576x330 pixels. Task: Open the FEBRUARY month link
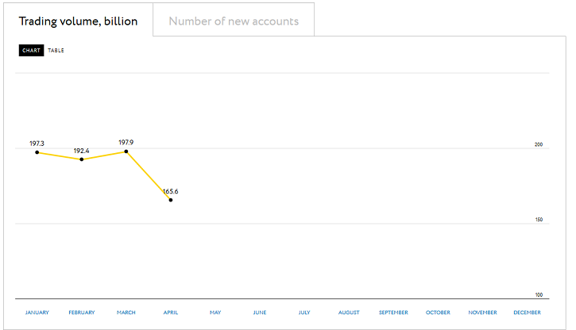pyautogui.click(x=82, y=313)
